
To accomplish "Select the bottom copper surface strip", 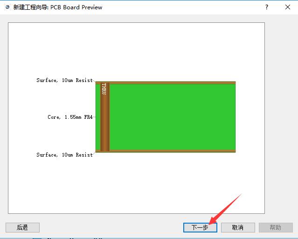I will coord(166,151).
